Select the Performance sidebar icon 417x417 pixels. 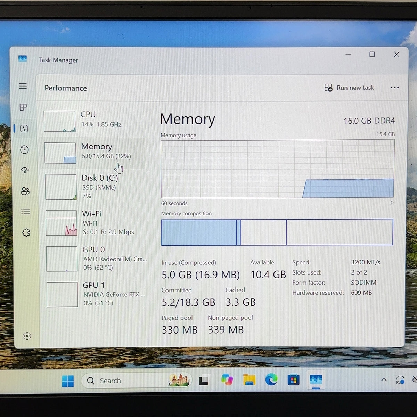24,129
